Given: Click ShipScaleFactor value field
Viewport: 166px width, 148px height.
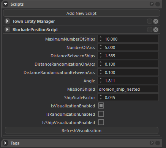Looking at the screenshot, I should (x=128, y=98).
